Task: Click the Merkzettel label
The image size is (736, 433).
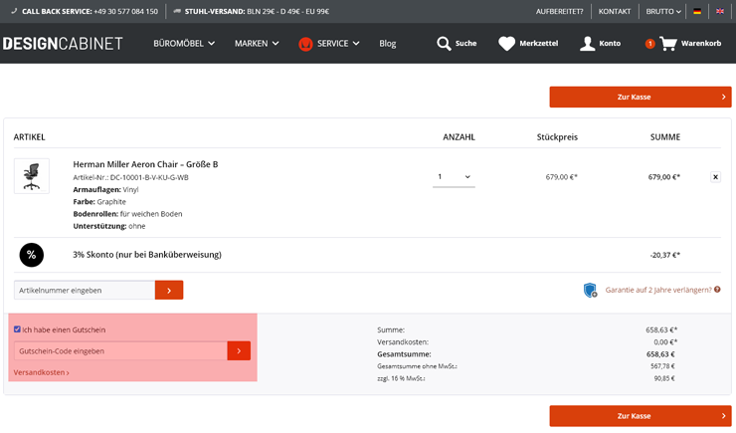Action: click(x=539, y=43)
